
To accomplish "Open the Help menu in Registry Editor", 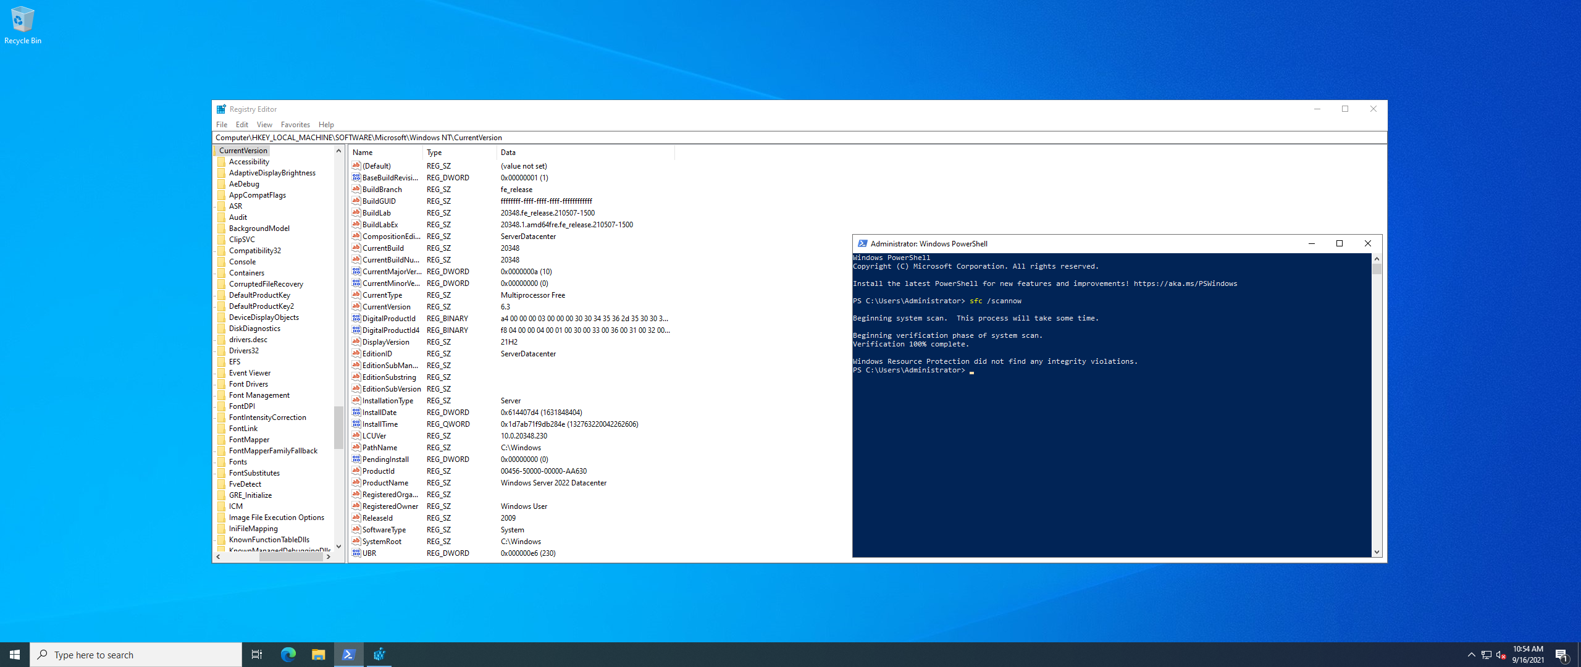I will pyautogui.click(x=326, y=125).
